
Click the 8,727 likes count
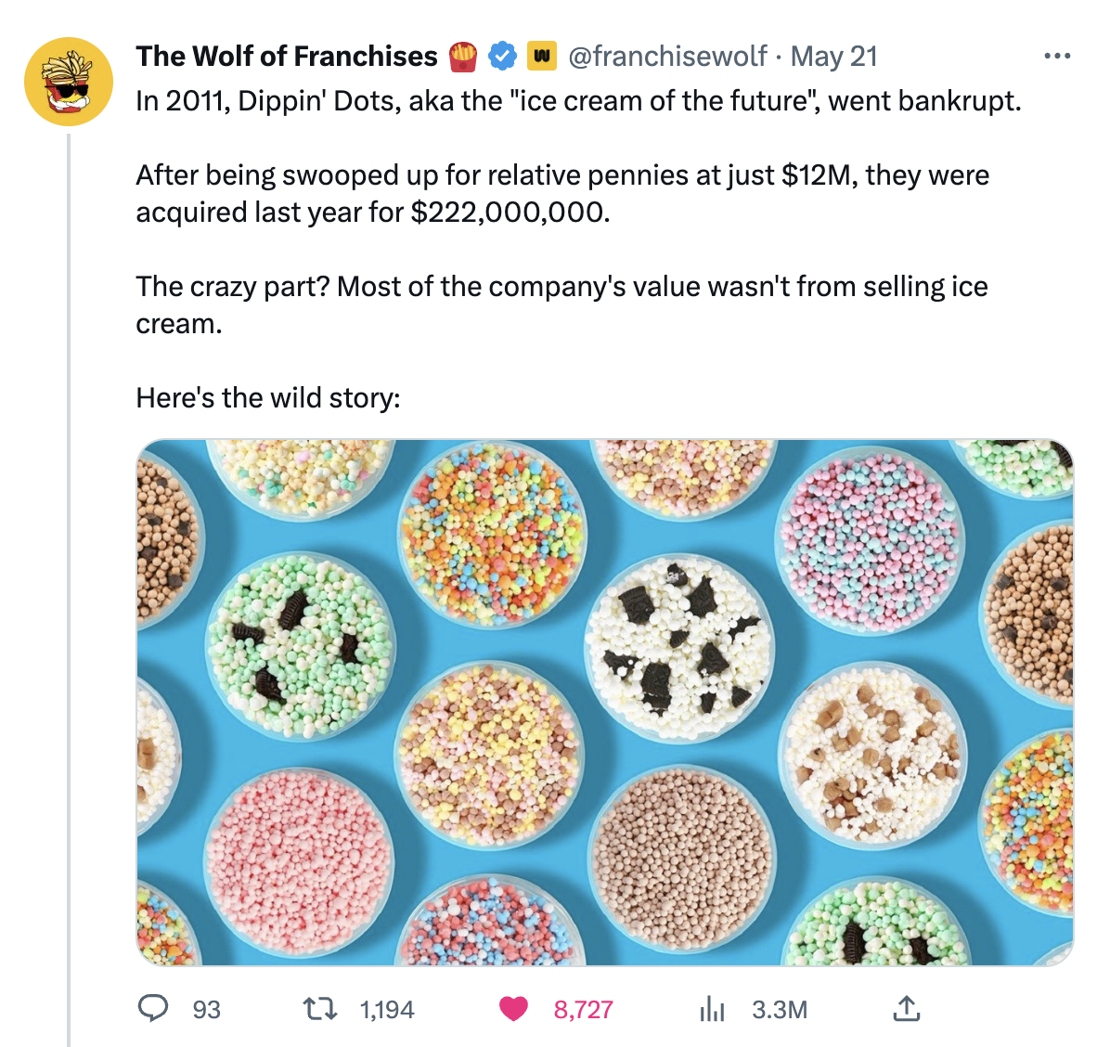pyautogui.click(x=584, y=1009)
